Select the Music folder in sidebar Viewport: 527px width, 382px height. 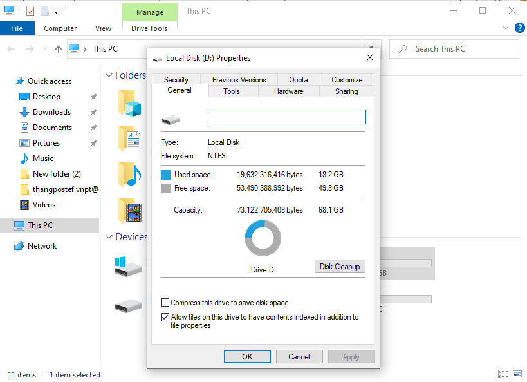[42, 158]
